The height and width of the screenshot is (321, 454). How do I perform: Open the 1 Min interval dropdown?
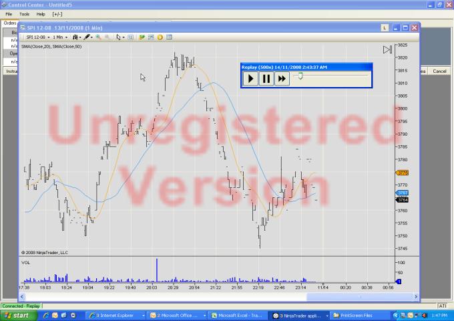[60, 37]
